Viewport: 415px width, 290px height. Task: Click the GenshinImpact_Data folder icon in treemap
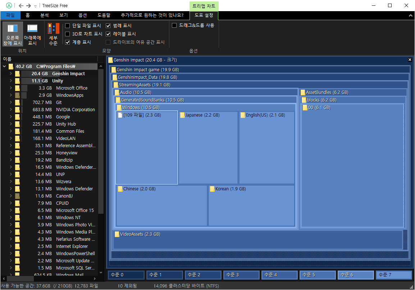(115, 77)
